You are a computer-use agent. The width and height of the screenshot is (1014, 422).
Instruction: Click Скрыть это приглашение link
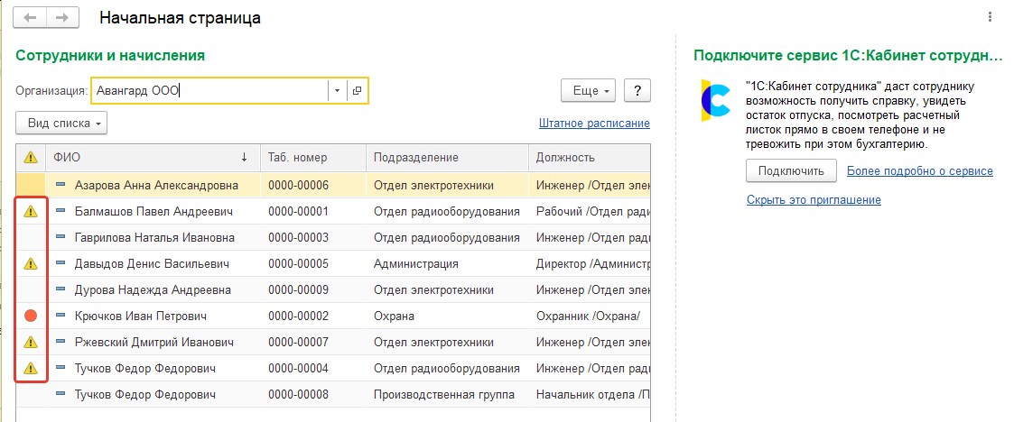[814, 199]
